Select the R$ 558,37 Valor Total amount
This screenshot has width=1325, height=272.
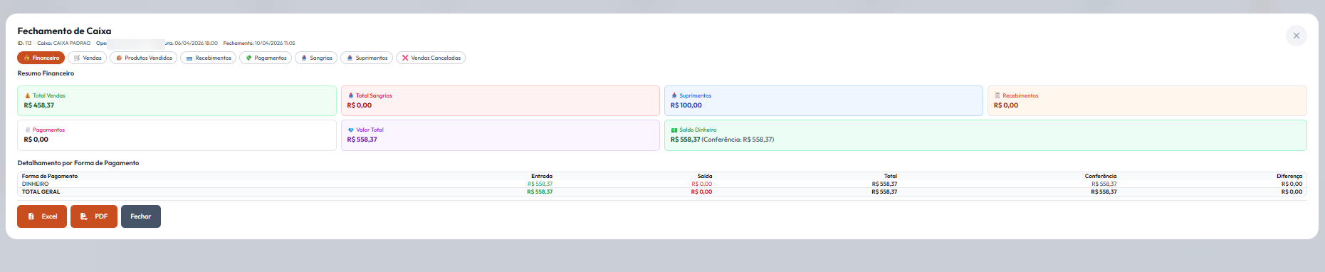coord(362,140)
